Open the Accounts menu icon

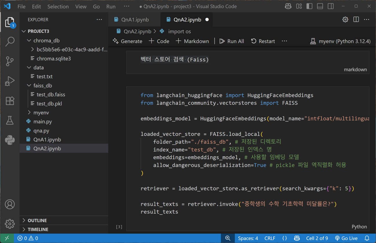click(10, 204)
